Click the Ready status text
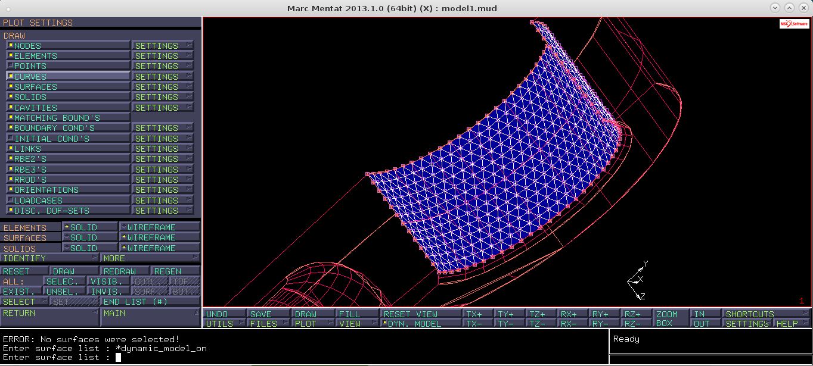The width and height of the screenshot is (813, 366). 626,339
